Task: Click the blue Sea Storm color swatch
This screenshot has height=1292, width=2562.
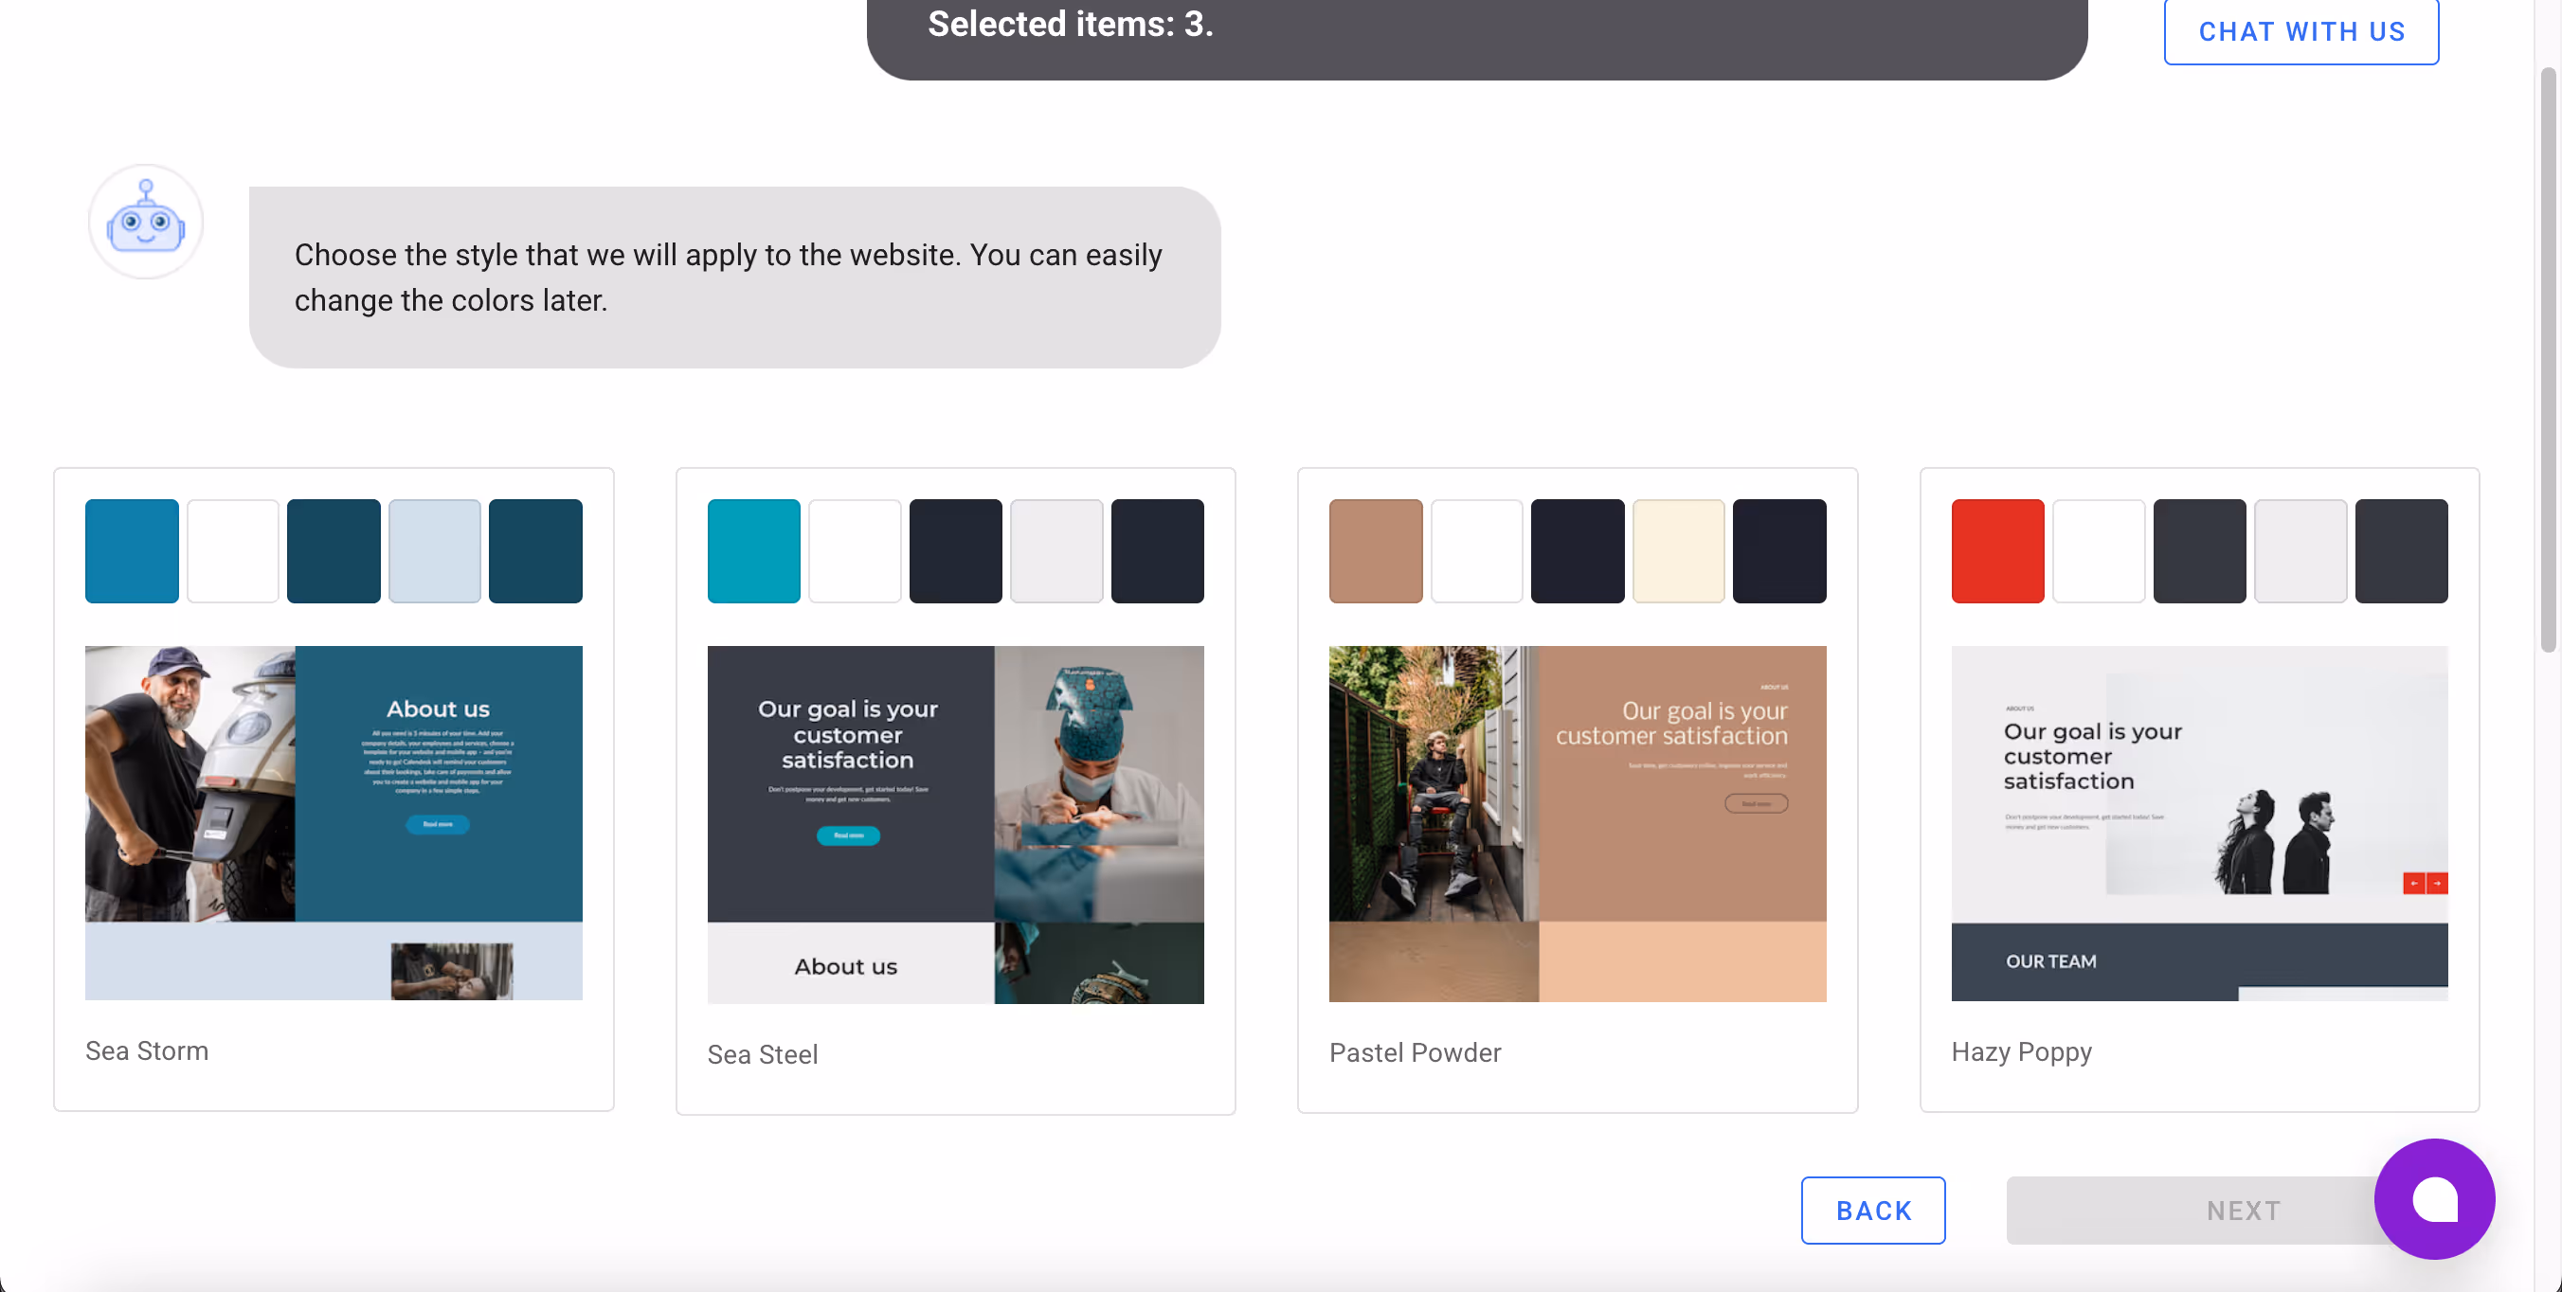Action: (x=132, y=551)
